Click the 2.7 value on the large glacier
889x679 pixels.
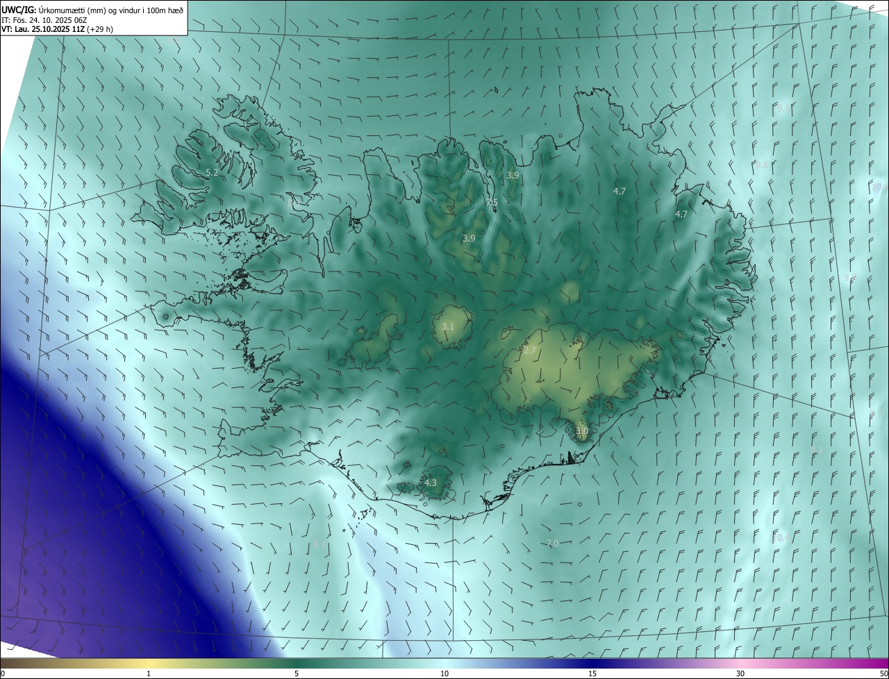pyautogui.click(x=530, y=351)
